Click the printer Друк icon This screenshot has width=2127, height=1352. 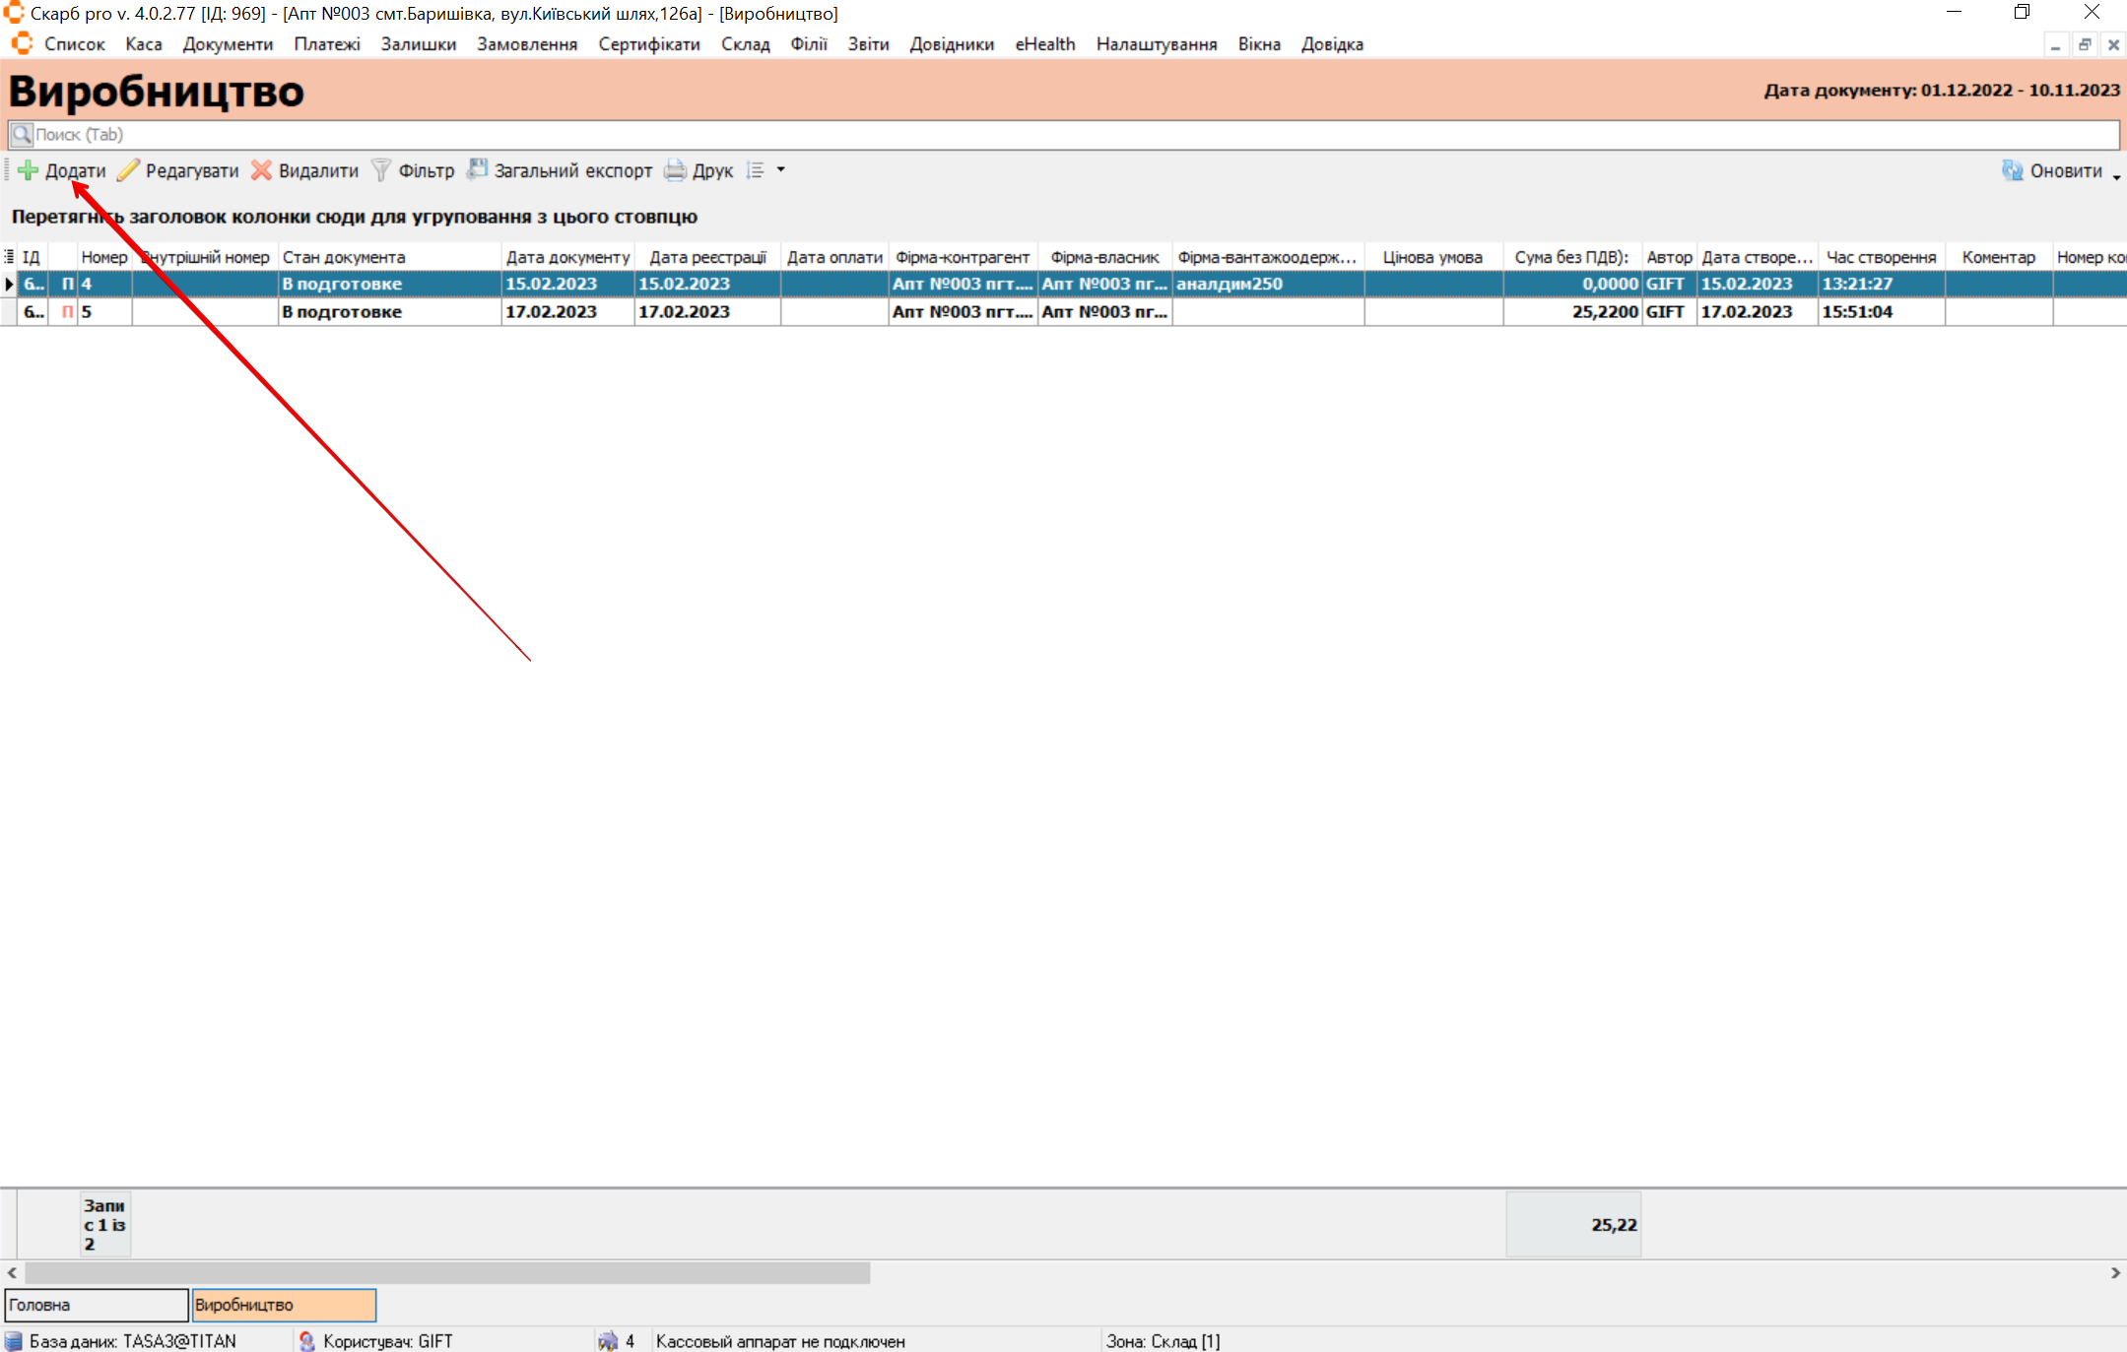(x=675, y=170)
